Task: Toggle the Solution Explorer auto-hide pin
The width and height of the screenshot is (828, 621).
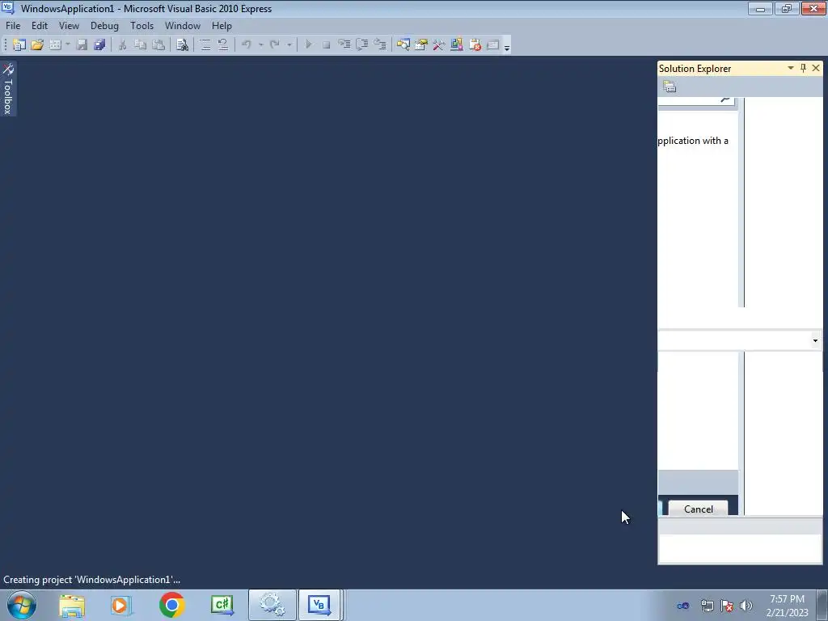Action: 803,68
